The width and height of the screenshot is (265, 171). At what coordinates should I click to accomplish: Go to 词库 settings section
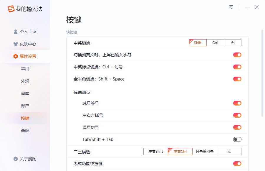coord(25,93)
